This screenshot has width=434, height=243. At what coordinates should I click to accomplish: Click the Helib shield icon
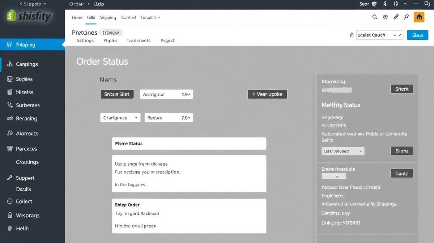(x=10, y=229)
